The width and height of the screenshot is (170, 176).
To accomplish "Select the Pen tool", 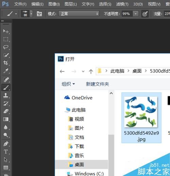I will pyautogui.click(x=6, y=144).
